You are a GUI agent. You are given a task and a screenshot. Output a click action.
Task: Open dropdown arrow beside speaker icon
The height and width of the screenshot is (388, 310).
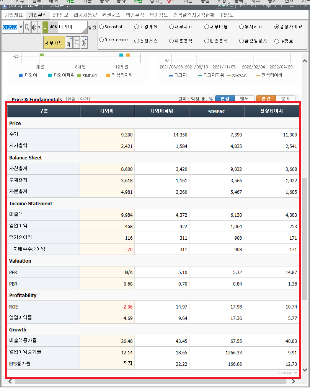(x=39, y=27)
